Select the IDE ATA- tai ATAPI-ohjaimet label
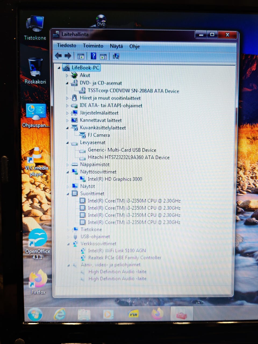Image resolution: width=258 pixels, height=344 pixels. pos(111,105)
